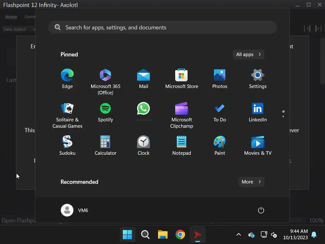Viewport: 325px width, 244px height.
Task: Launch Microsoft 365 (Office)
Action: pyautogui.click(x=105, y=82)
